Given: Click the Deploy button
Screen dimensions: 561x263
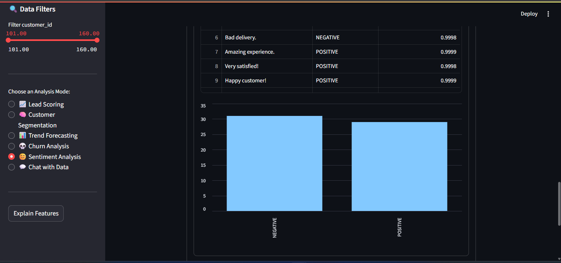Looking at the screenshot, I should (x=529, y=14).
